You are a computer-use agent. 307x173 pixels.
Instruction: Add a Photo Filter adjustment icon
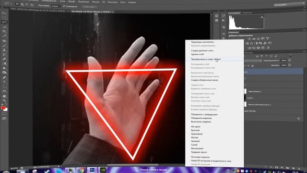pos(260,43)
